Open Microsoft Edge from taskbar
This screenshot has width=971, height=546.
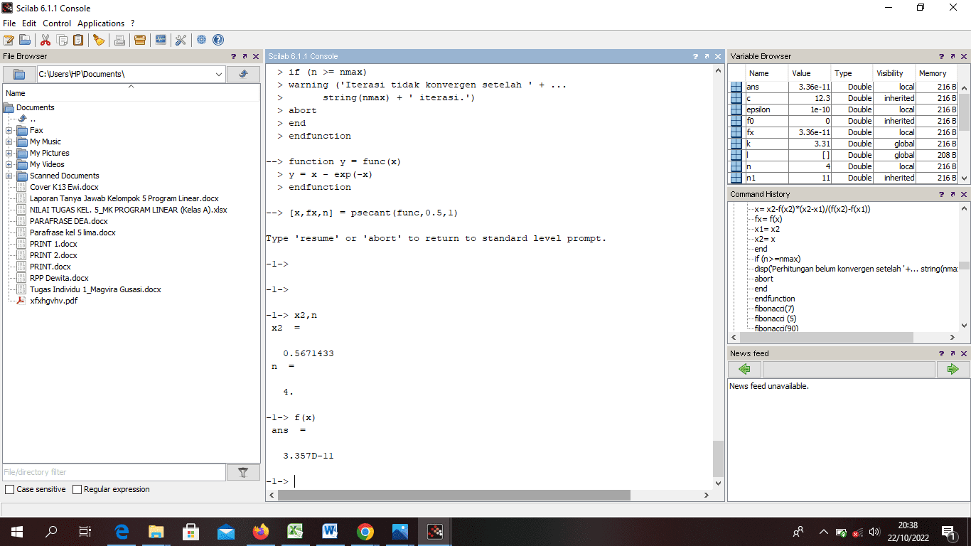122,532
